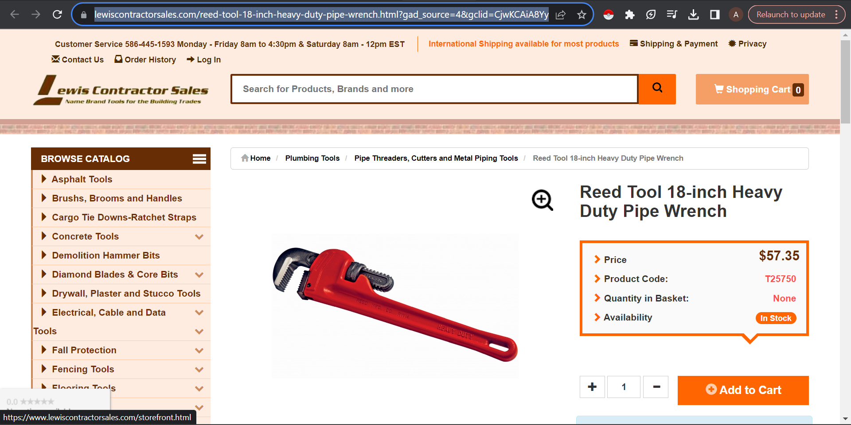This screenshot has height=425, width=851.
Task: Decrease quantity with the minus button
Action: [x=656, y=387]
